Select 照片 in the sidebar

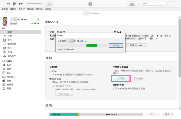pyautogui.click(x=21, y=48)
